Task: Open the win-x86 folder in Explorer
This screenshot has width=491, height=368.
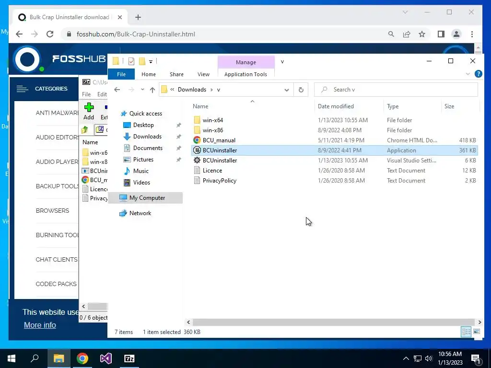Action: click(x=212, y=130)
